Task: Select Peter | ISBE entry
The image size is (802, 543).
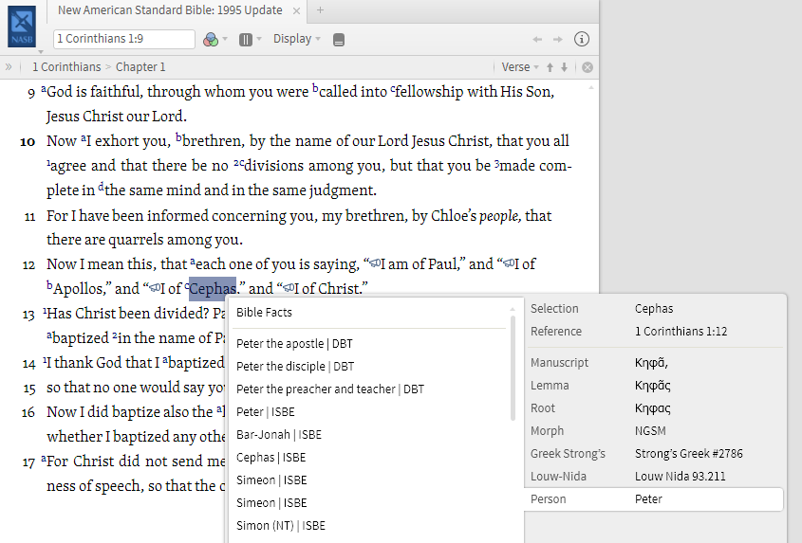Action: point(266,411)
